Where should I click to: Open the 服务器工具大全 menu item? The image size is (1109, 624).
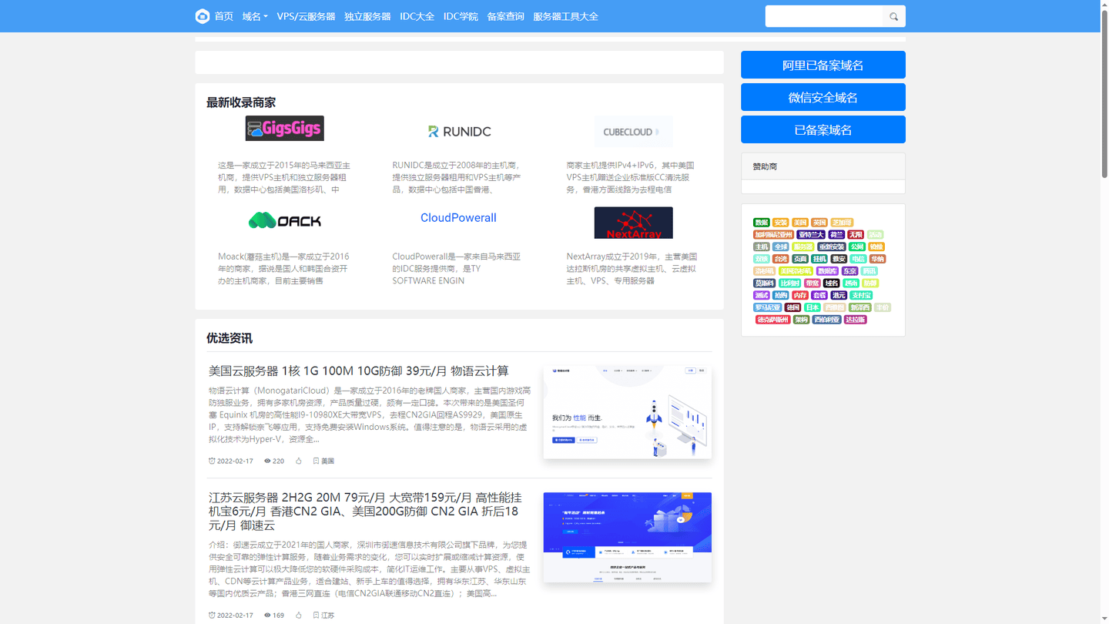(x=565, y=16)
